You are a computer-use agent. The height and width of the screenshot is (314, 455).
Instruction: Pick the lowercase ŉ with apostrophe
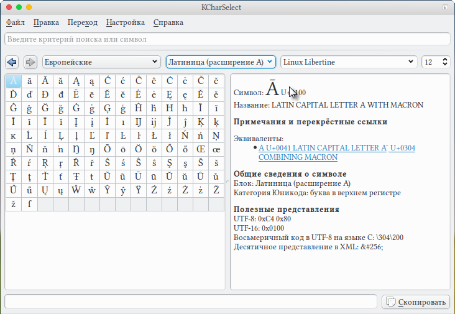point(60,149)
